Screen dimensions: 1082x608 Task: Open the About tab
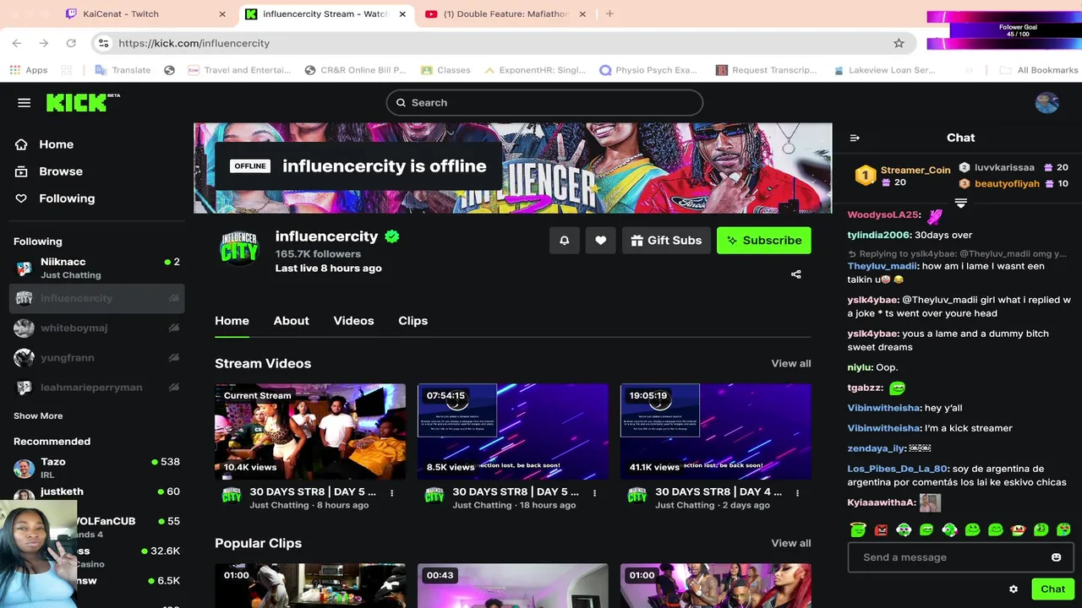pos(291,321)
